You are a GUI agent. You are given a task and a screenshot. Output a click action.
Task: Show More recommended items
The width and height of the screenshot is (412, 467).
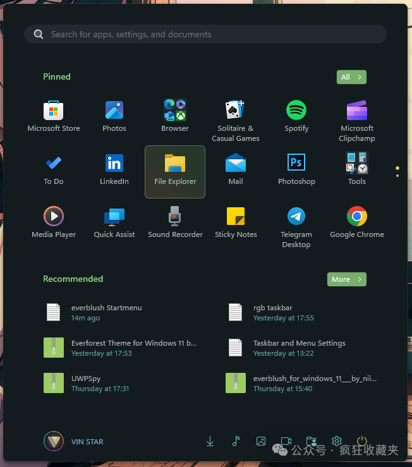coord(347,279)
